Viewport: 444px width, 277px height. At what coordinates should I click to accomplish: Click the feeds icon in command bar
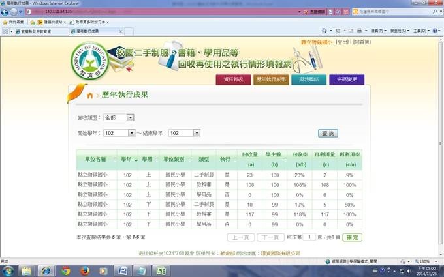(x=338, y=31)
